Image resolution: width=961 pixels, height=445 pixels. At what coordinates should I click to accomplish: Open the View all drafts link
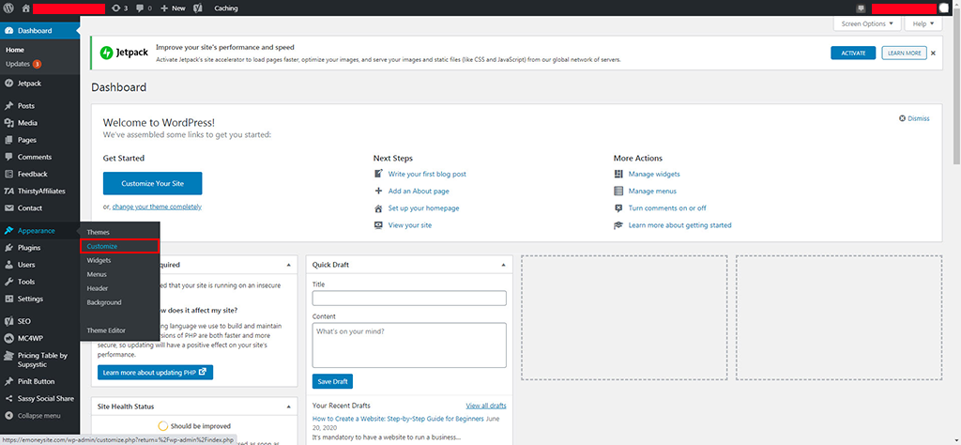[486, 406]
